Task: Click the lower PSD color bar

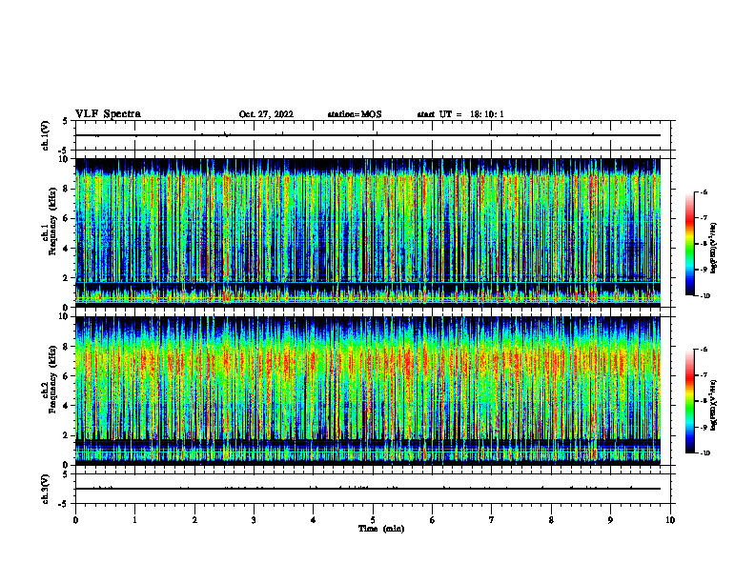Action: pyautogui.click(x=689, y=401)
